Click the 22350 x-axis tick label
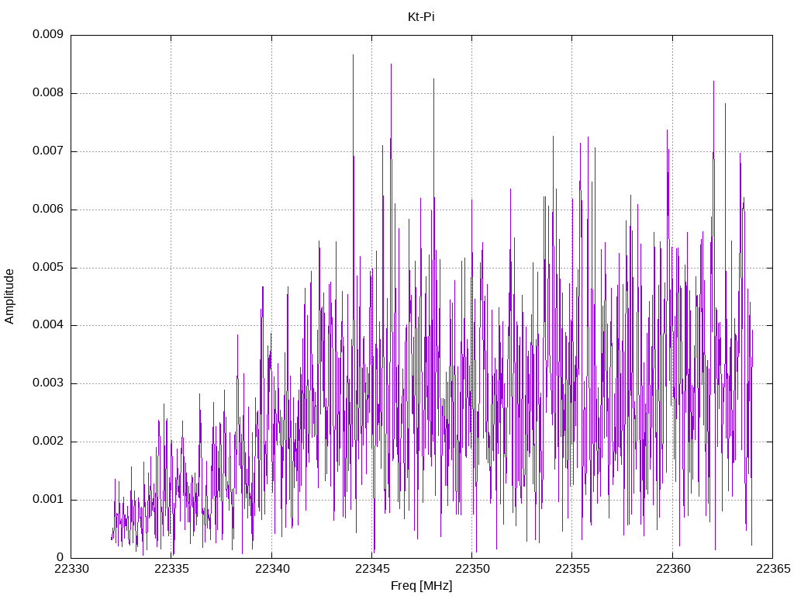Viewport: 794px width, 596px height. pos(472,569)
